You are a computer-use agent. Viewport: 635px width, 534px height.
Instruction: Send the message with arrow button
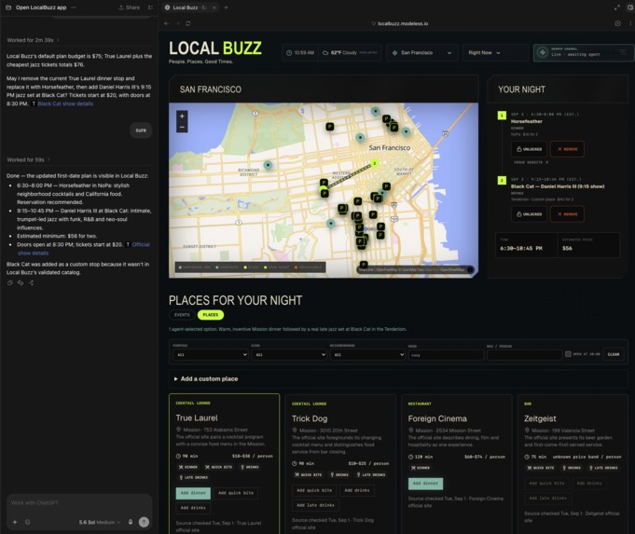click(144, 522)
